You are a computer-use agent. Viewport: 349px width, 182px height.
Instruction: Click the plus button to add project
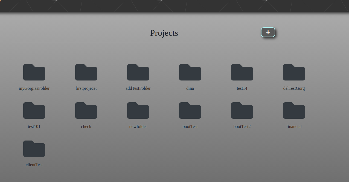(268, 32)
